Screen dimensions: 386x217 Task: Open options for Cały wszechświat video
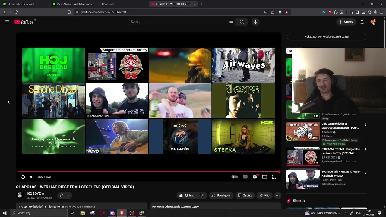(365, 124)
